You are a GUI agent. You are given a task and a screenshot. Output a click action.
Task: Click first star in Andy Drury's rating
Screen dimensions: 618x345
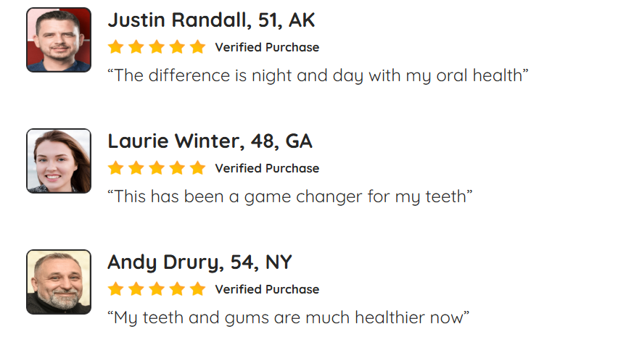pyautogui.click(x=115, y=290)
